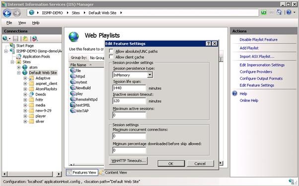Click Disable Playlist Feature link
299x186 pixels.
click(258, 40)
